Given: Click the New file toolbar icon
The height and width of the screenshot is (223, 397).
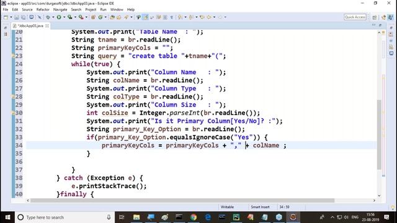Looking at the screenshot, I should click(x=6, y=17).
